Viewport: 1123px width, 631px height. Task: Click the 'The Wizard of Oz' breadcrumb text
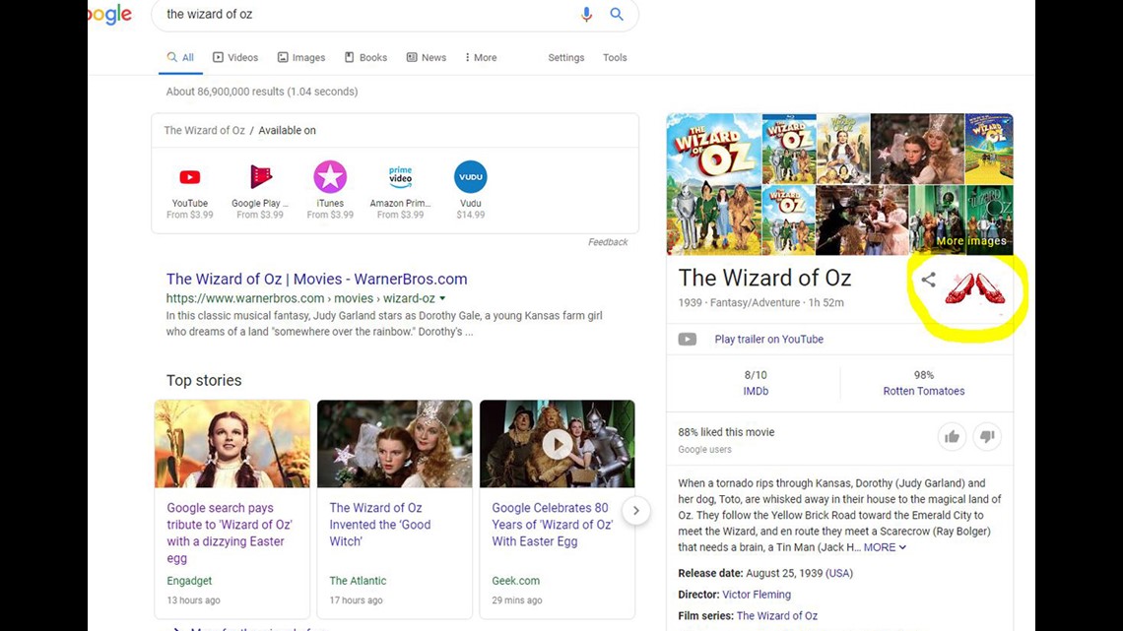coord(204,130)
